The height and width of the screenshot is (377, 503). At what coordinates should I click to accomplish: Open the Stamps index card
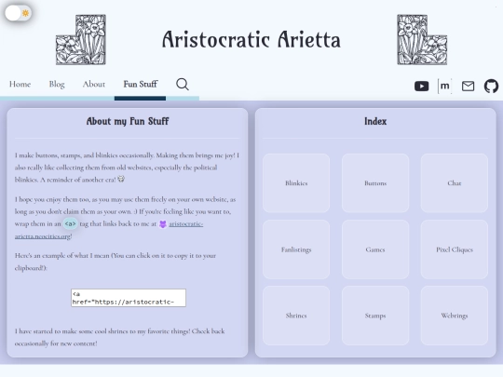tap(375, 316)
